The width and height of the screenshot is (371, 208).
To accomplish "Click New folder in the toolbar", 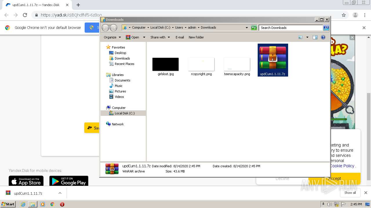I will click(196, 37).
